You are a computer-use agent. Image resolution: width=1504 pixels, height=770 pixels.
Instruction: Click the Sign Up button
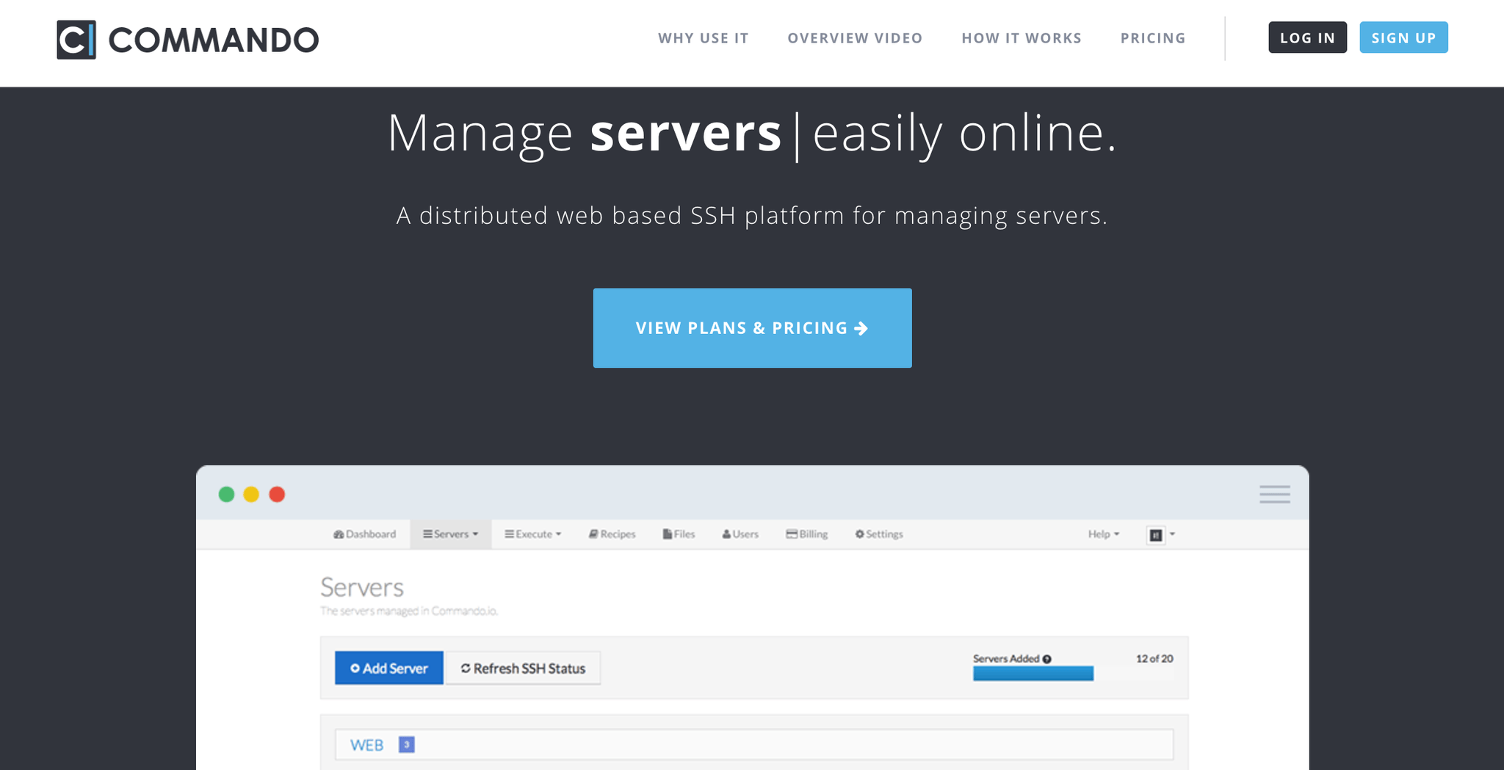tap(1403, 38)
